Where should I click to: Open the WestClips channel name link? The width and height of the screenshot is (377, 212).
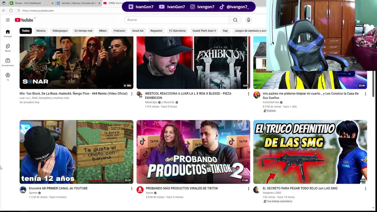click(151, 102)
